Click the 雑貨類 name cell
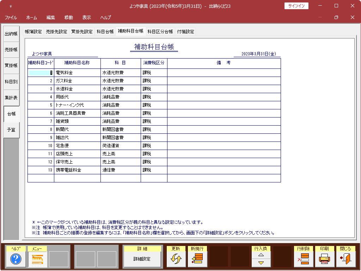The height and width of the screenshot is (271, 361). pyautogui.click(x=77, y=121)
